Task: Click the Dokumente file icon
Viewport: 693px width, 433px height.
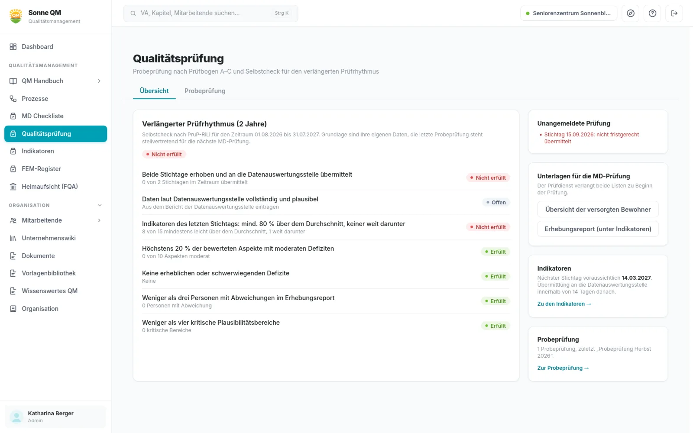Action: pyautogui.click(x=13, y=256)
